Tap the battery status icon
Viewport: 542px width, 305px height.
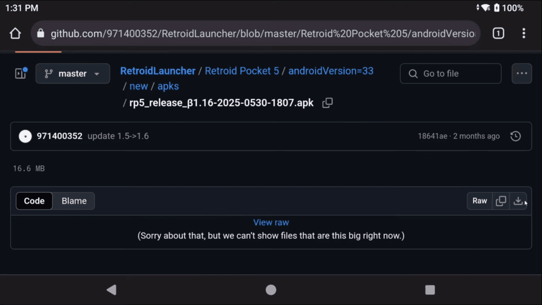coord(496,7)
